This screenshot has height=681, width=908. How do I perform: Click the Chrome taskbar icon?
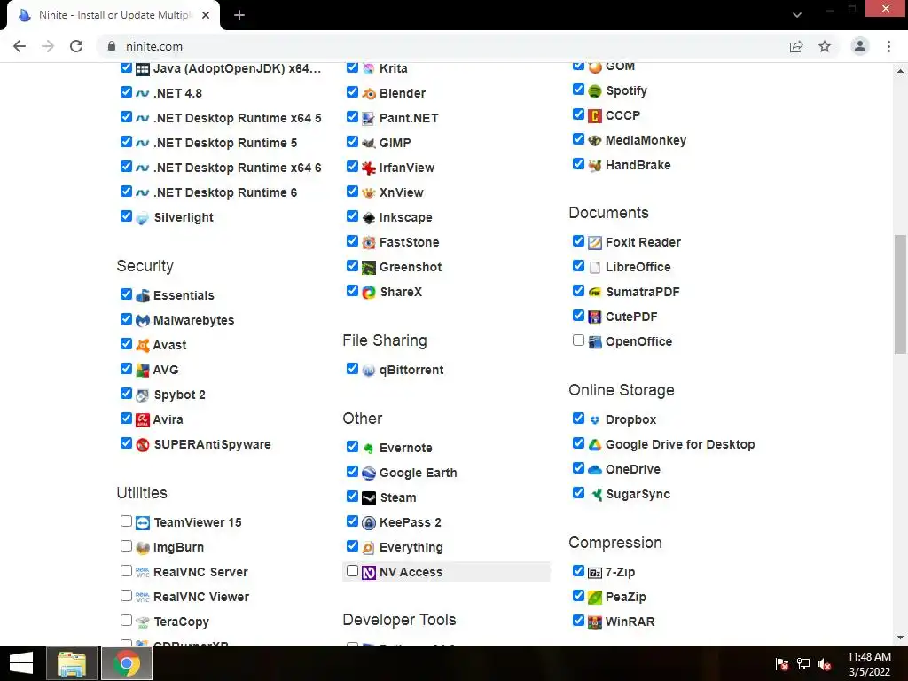pos(127,663)
